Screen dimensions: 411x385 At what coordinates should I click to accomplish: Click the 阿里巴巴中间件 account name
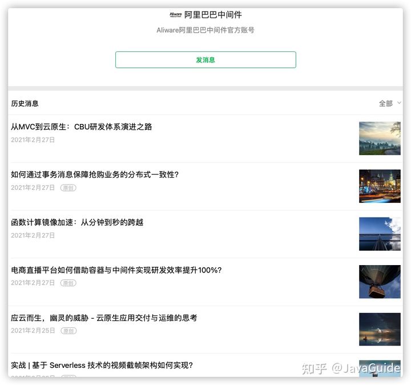click(x=213, y=15)
